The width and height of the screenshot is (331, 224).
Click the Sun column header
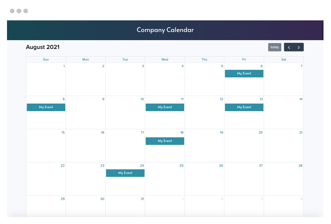tap(46, 60)
